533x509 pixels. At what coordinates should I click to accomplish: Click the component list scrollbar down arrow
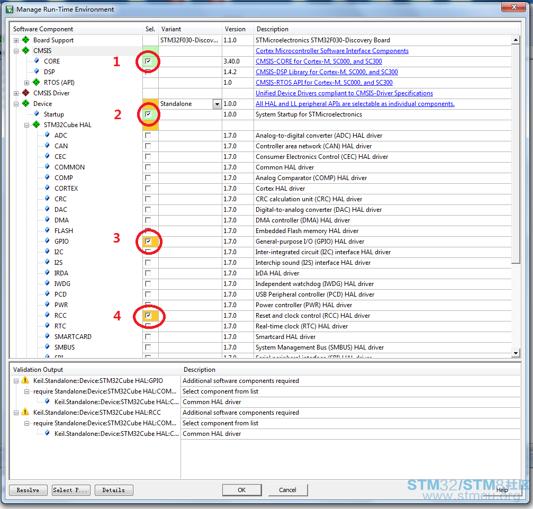pyautogui.click(x=516, y=353)
